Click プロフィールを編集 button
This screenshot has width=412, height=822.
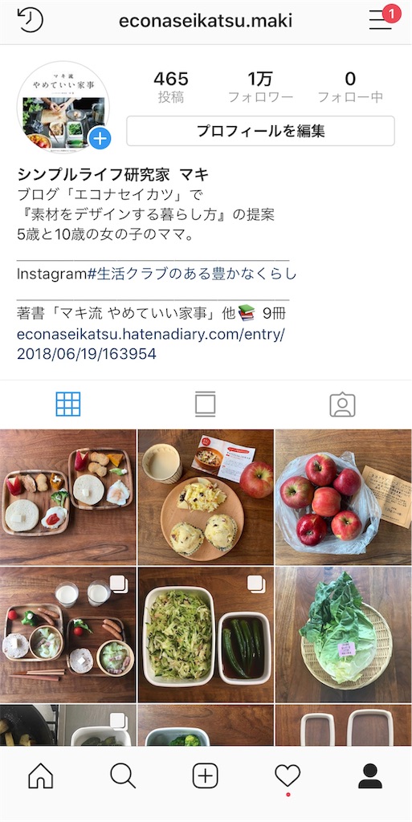[260, 131]
